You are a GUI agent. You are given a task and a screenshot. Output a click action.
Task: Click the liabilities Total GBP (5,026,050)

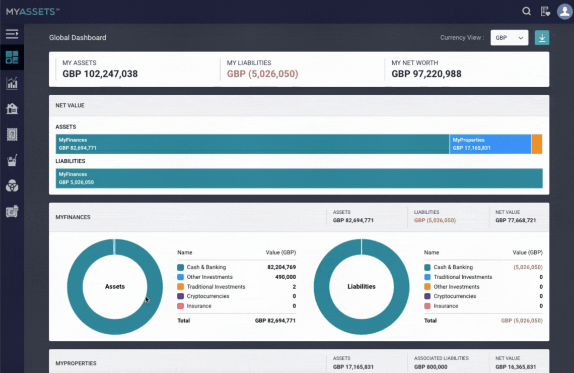(x=522, y=321)
